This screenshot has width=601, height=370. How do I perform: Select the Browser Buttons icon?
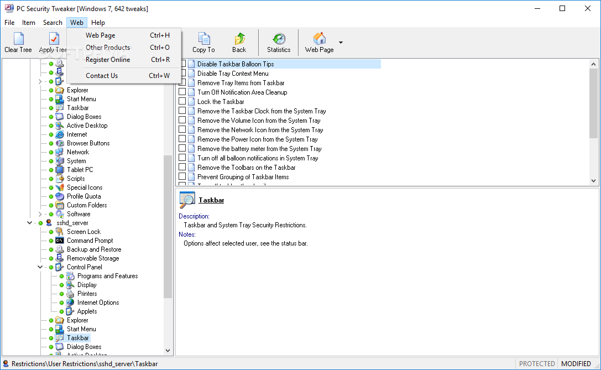click(59, 143)
